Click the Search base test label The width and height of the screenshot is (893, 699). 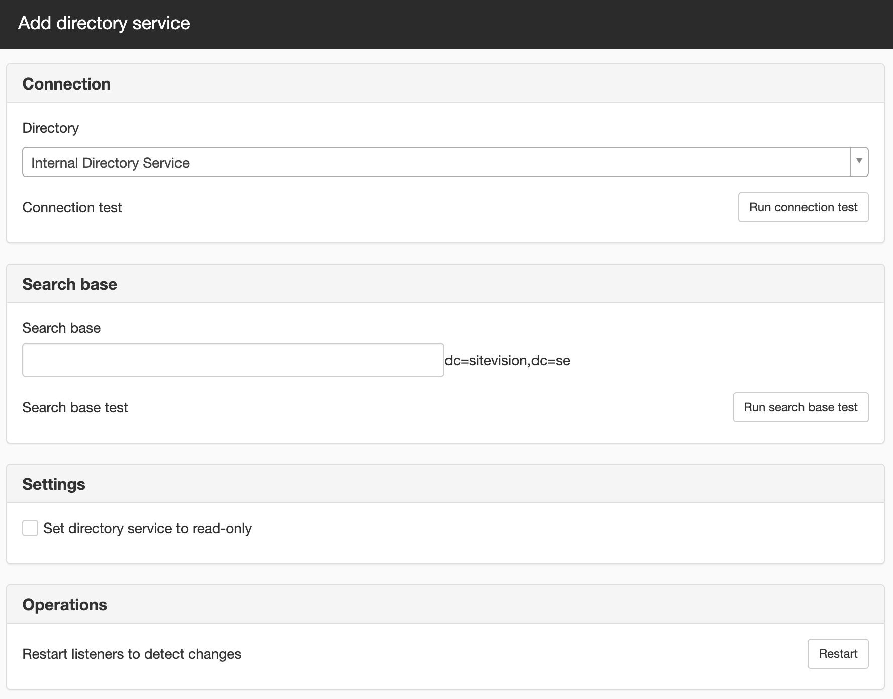(x=75, y=407)
